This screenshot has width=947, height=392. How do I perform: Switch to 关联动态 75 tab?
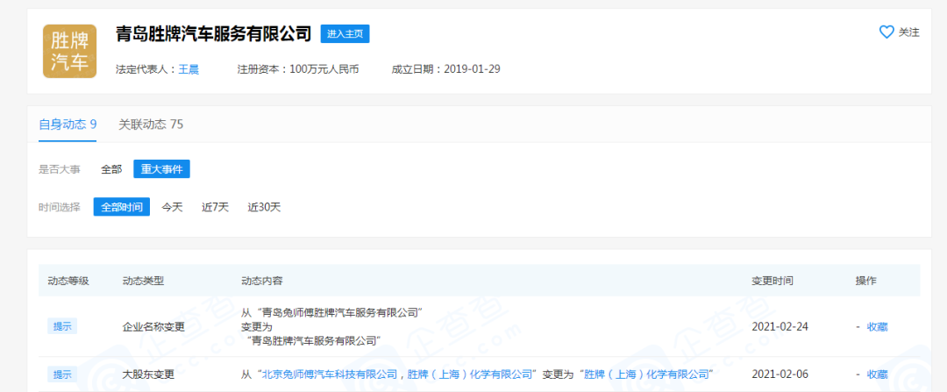coord(151,125)
